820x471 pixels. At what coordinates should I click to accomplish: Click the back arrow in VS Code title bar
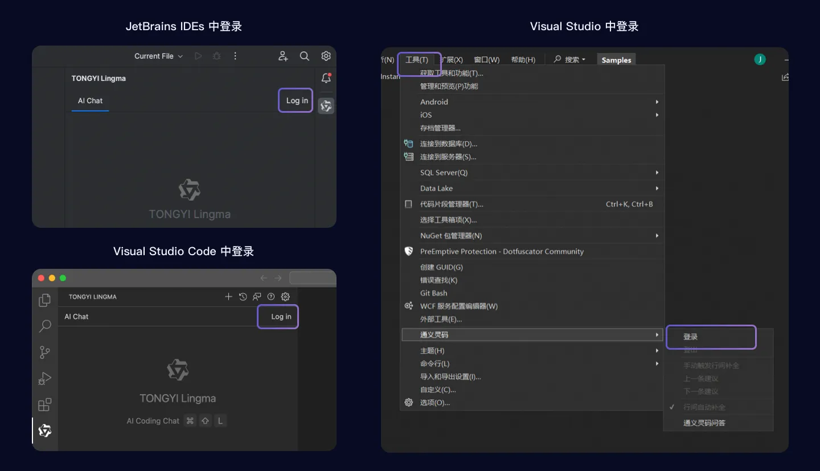click(264, 278)
